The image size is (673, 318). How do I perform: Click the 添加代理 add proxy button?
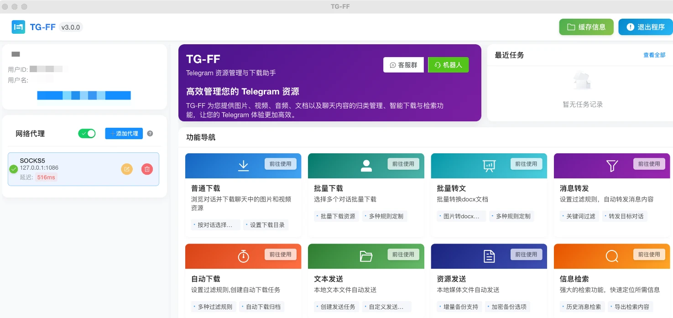[124, 133]
